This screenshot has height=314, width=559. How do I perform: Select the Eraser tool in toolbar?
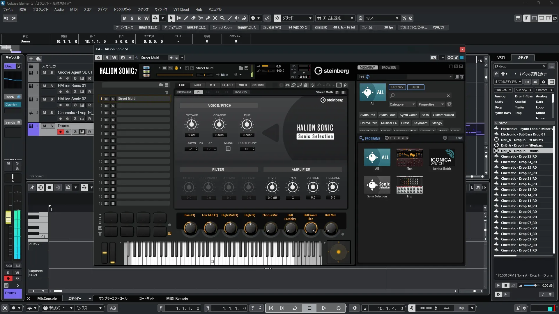tap(193, 18)
